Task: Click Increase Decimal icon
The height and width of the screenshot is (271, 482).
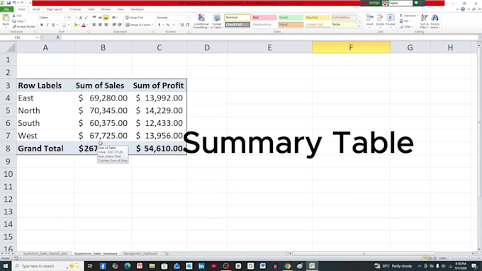Action: click(181, 25)
